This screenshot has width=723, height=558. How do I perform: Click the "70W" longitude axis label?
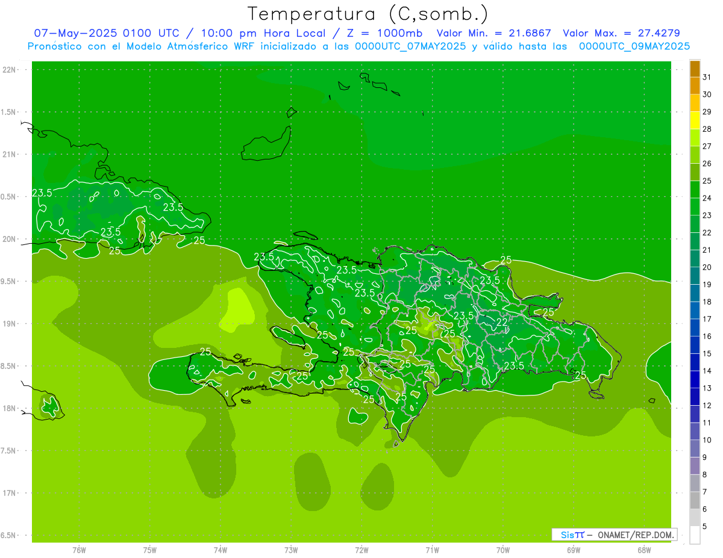tap(503, 550)
